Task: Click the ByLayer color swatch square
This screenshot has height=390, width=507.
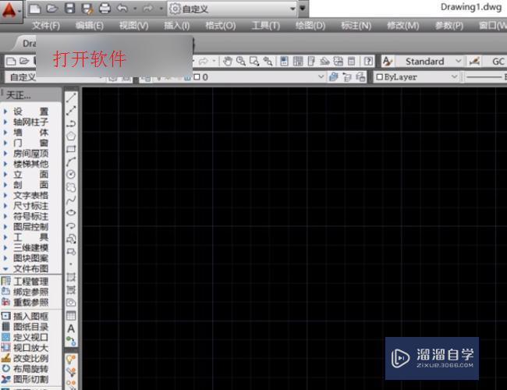Action: (380, 77)
